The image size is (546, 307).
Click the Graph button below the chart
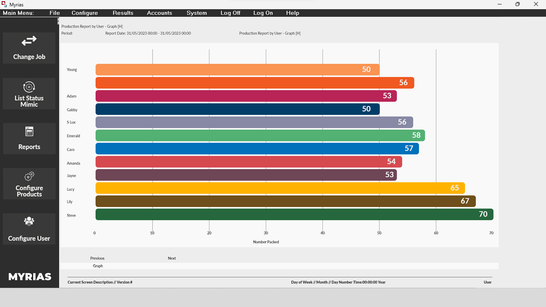(98, 266)
